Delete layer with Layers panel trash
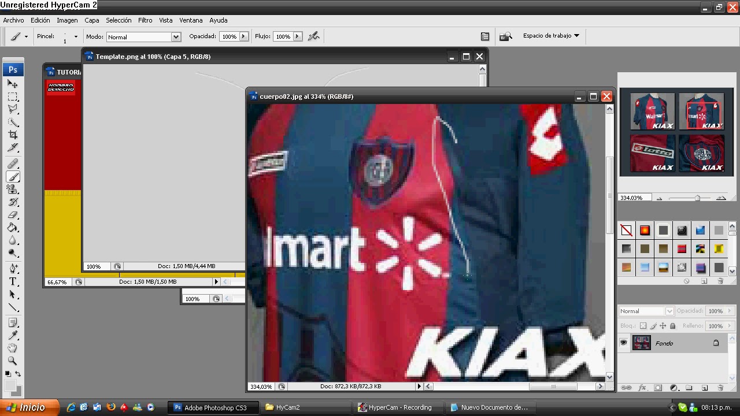Viewport: 740px width, 416px height. 720,388
